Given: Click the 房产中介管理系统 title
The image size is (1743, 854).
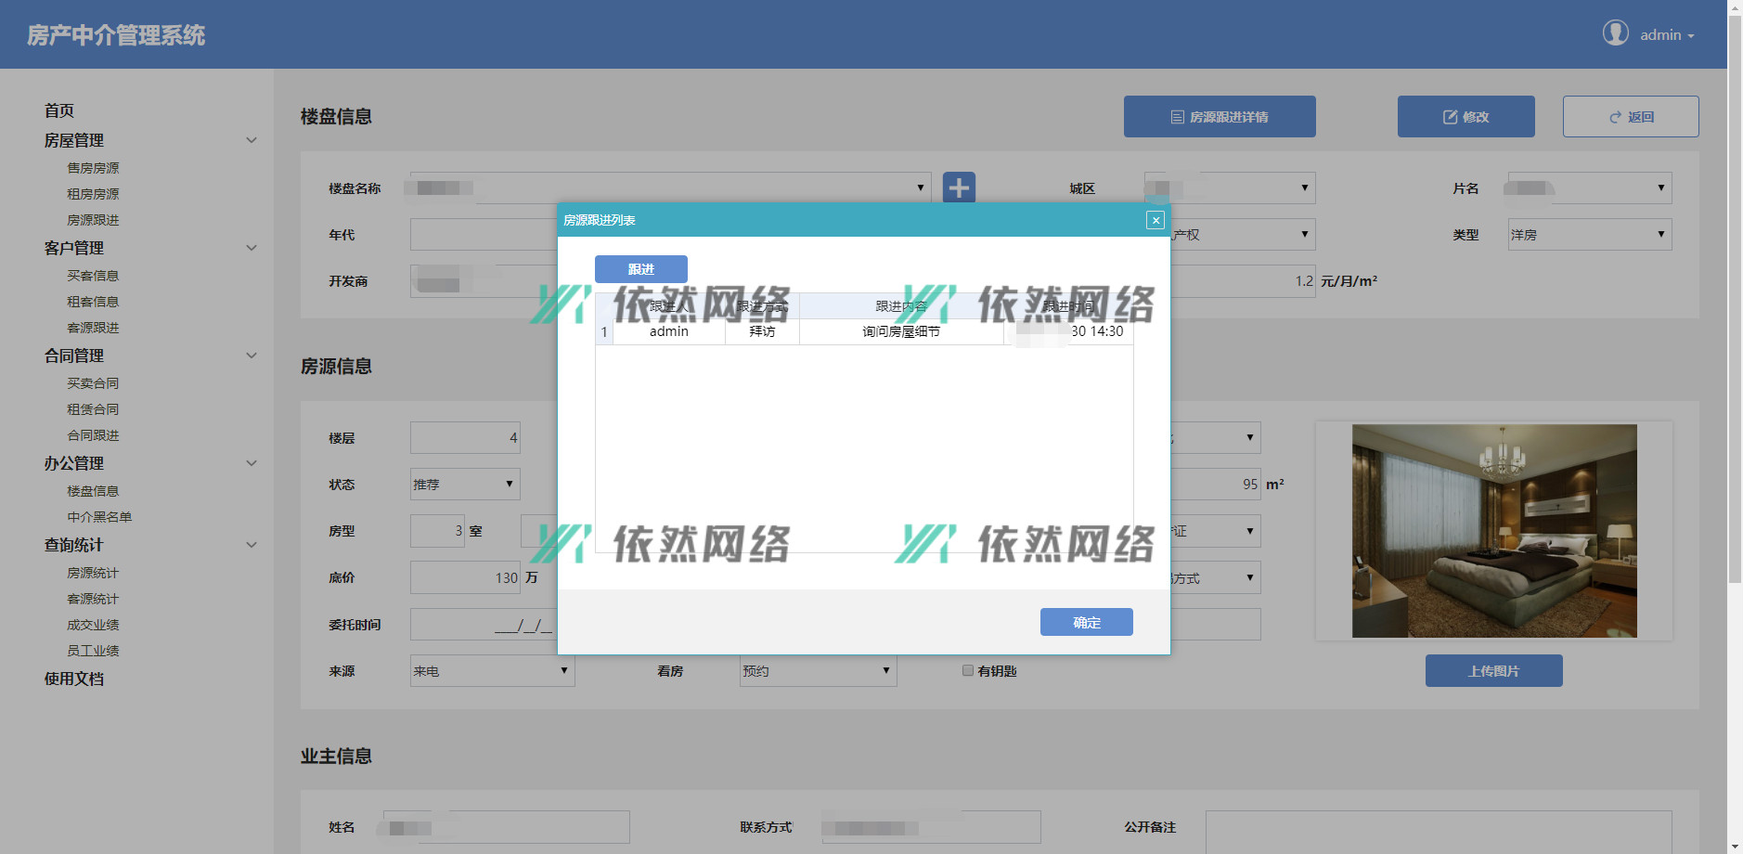Looking at the screenshot, I should pyautogui.click(x=116, y=35).
